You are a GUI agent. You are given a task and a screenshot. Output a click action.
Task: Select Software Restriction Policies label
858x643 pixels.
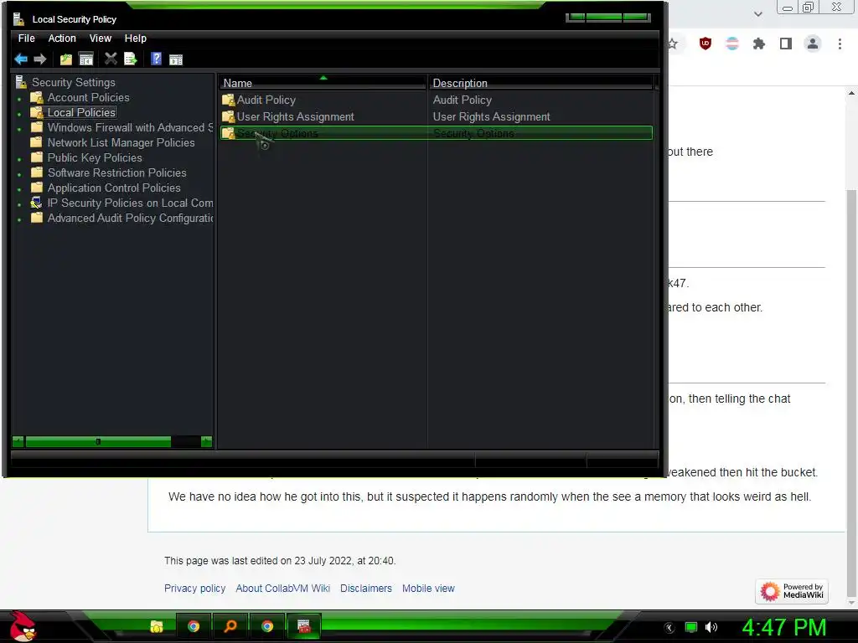[x=116, y=172]
